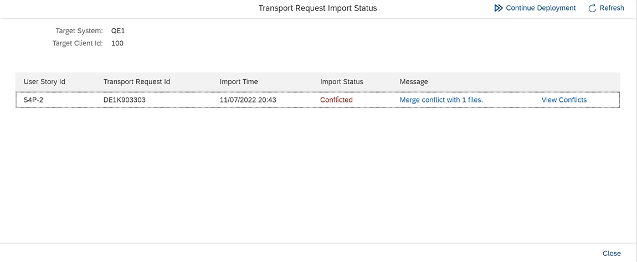Select the red Conflicted import status
The width and height of the screenshot is (637, 262).
(336, 100)
